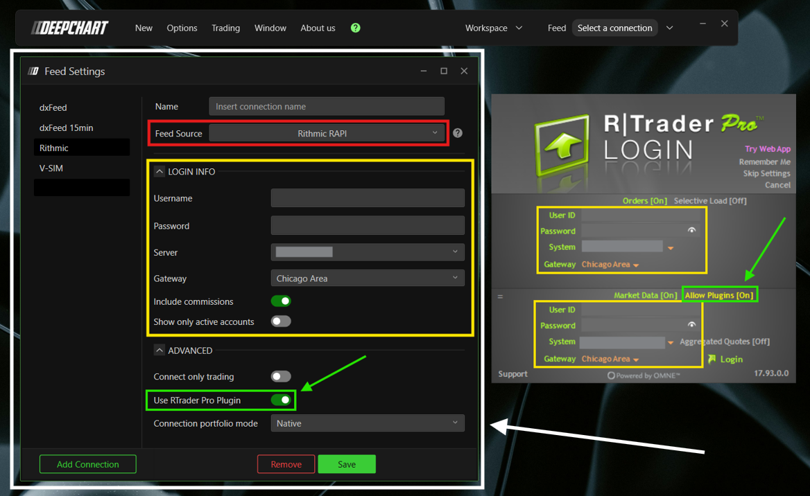
Task: Click the help icon beside Feed Source
Action: click(458, 133)
